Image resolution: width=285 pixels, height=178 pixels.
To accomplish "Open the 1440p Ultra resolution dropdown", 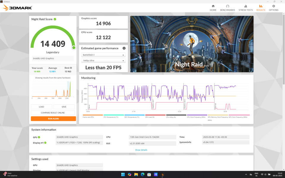I will (x=103, y=61).
